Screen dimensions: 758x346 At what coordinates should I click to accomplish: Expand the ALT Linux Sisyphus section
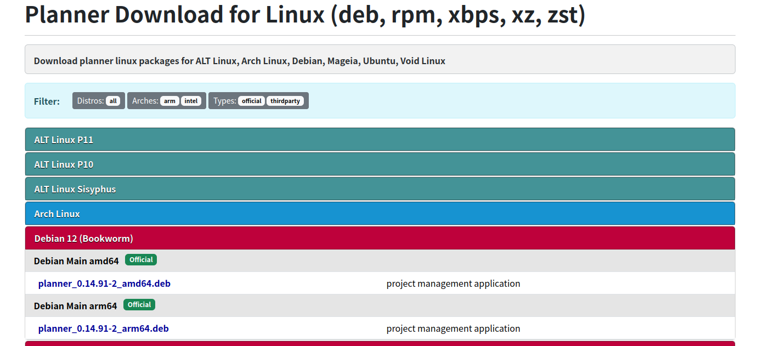(x=380, y=189)
